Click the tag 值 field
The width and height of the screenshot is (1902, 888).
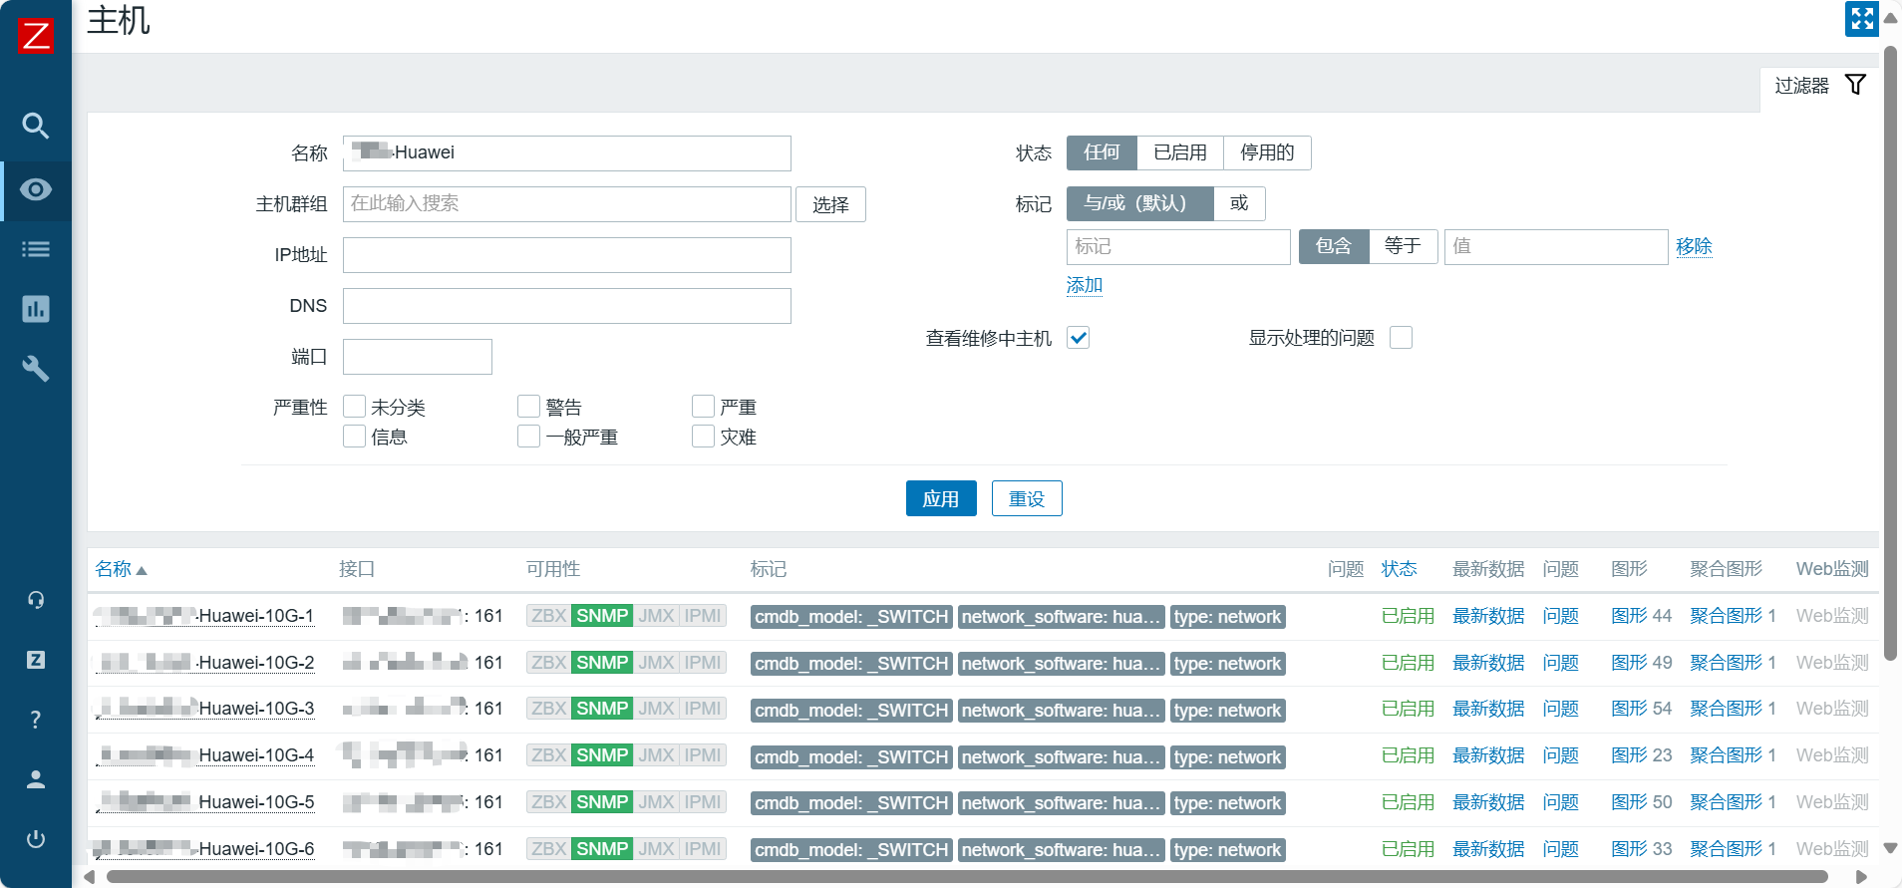(x=1556, y=247)
